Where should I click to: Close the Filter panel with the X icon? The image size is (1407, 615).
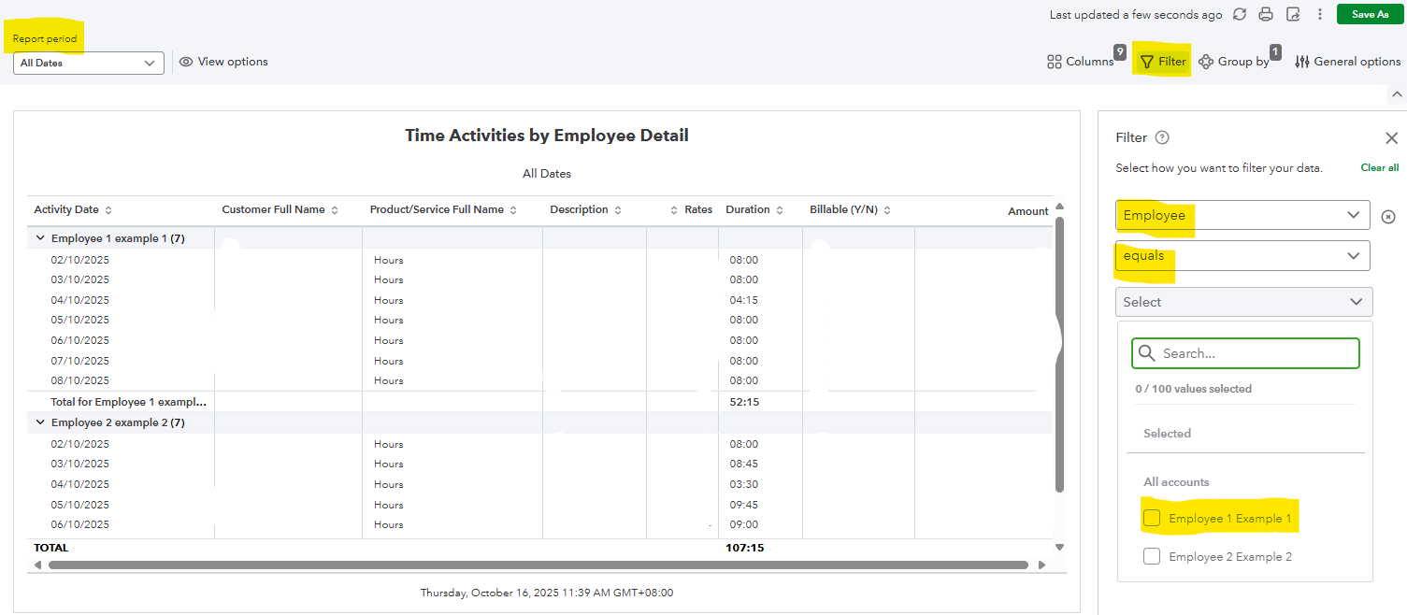point(1391,138)
